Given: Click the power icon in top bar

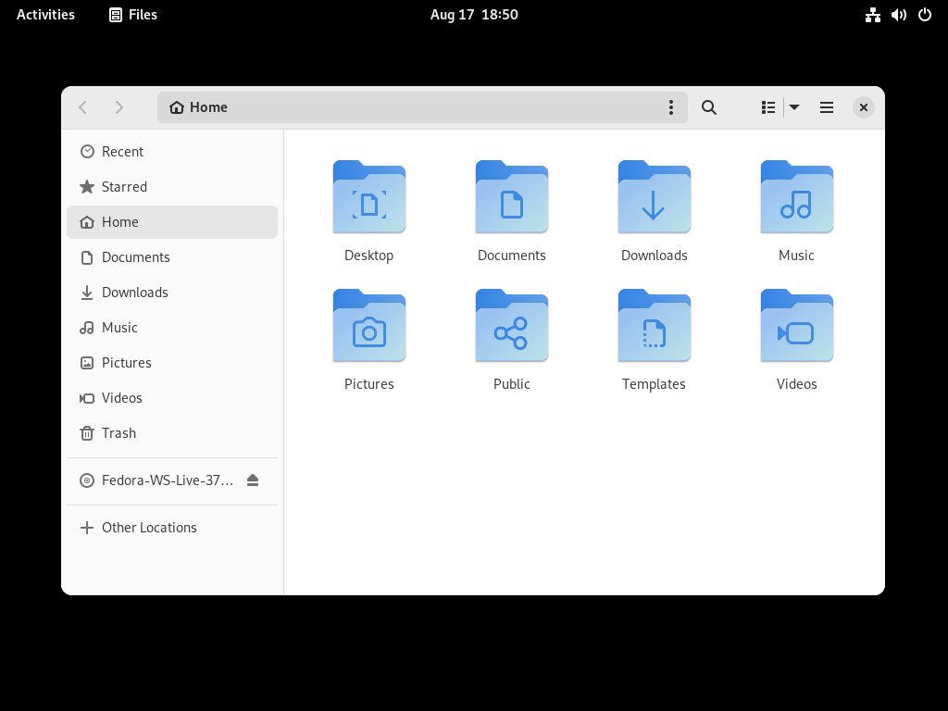Looking at the screenshot, I should pos(925,15).
